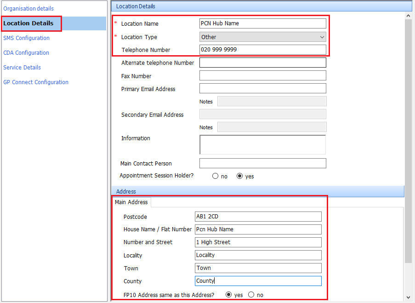Edit the Postcode field showing AB1 2CD
The height and width of the screenshot is (303, 415).
(258, 216)
